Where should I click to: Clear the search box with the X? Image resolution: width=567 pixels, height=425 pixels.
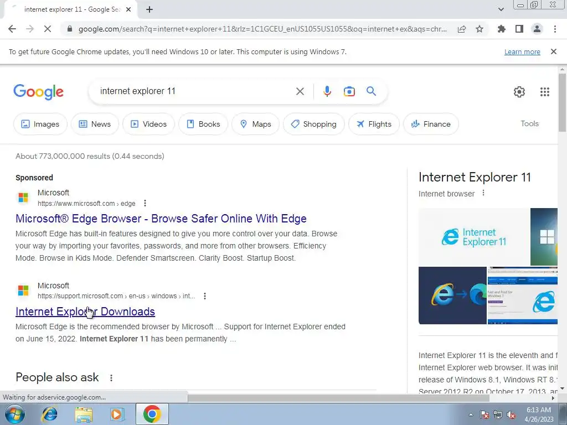pyautogui.click(x=300, y=91)
